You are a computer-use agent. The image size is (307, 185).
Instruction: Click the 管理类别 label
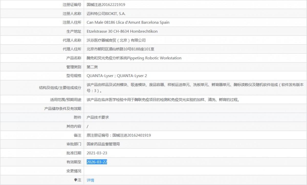coord(74,67)
